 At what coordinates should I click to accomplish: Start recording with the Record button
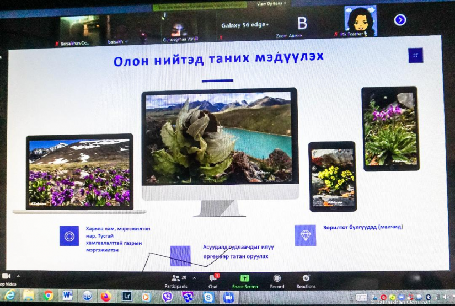(277, 282)
